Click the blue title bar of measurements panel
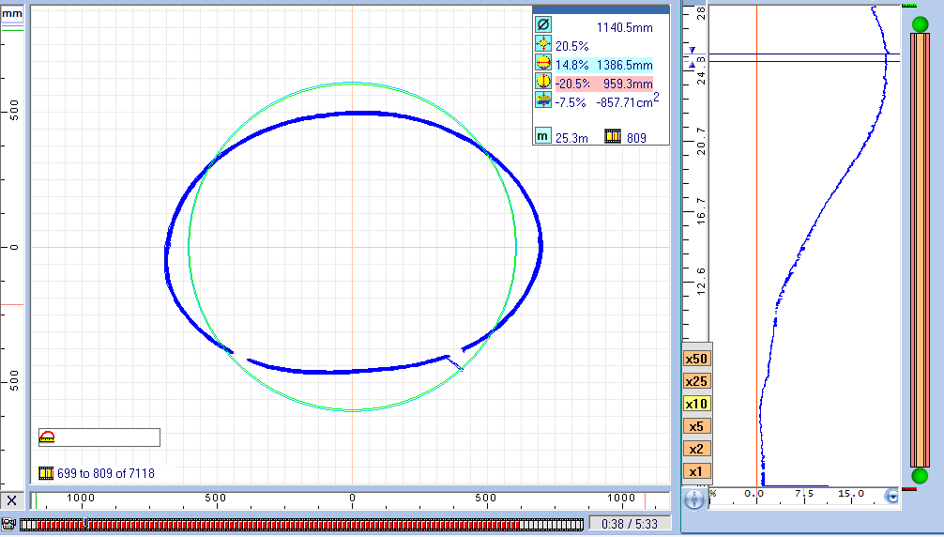Viewport: 944px width, 537px height. (x=601, y=9)
